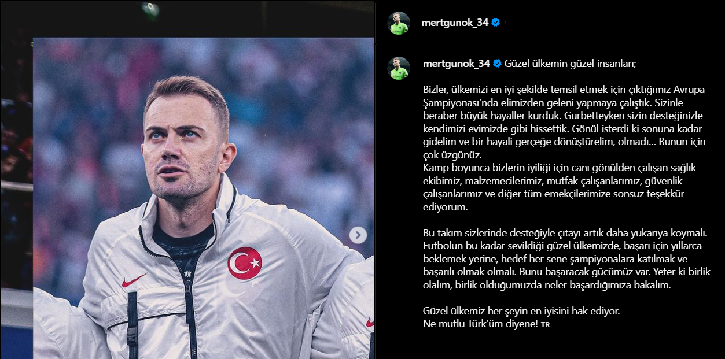Click the blue verified badge in header
The height and width of the screenshot is (359, 725).
point(496,23)
